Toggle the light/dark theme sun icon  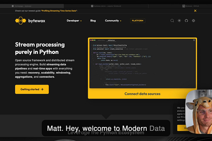[x=179, y=21]
